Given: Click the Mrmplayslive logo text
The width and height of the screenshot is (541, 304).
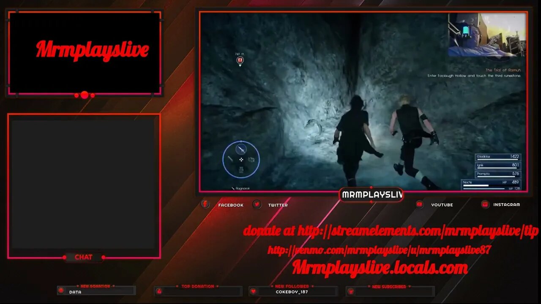Looking at the screenshot, I should 92,50.
